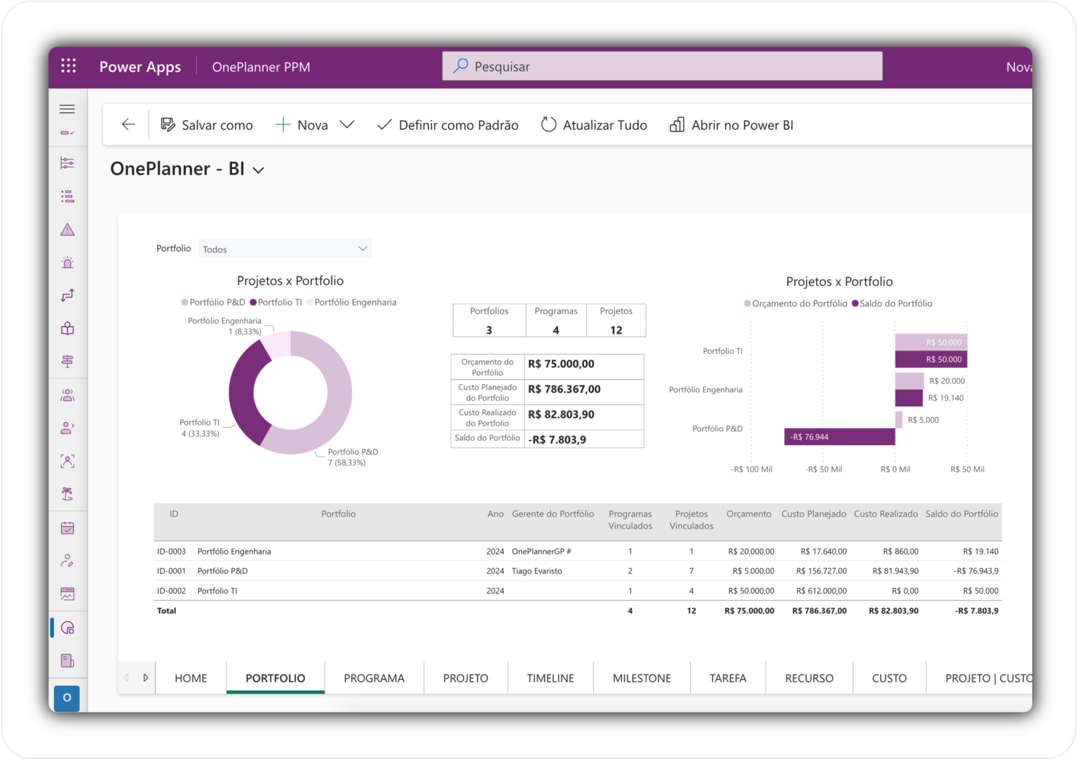This screenshot has width=1077, height=759.
Task: Toggle Portfólio TI in donut chart legend
Action: coord(277,302)
